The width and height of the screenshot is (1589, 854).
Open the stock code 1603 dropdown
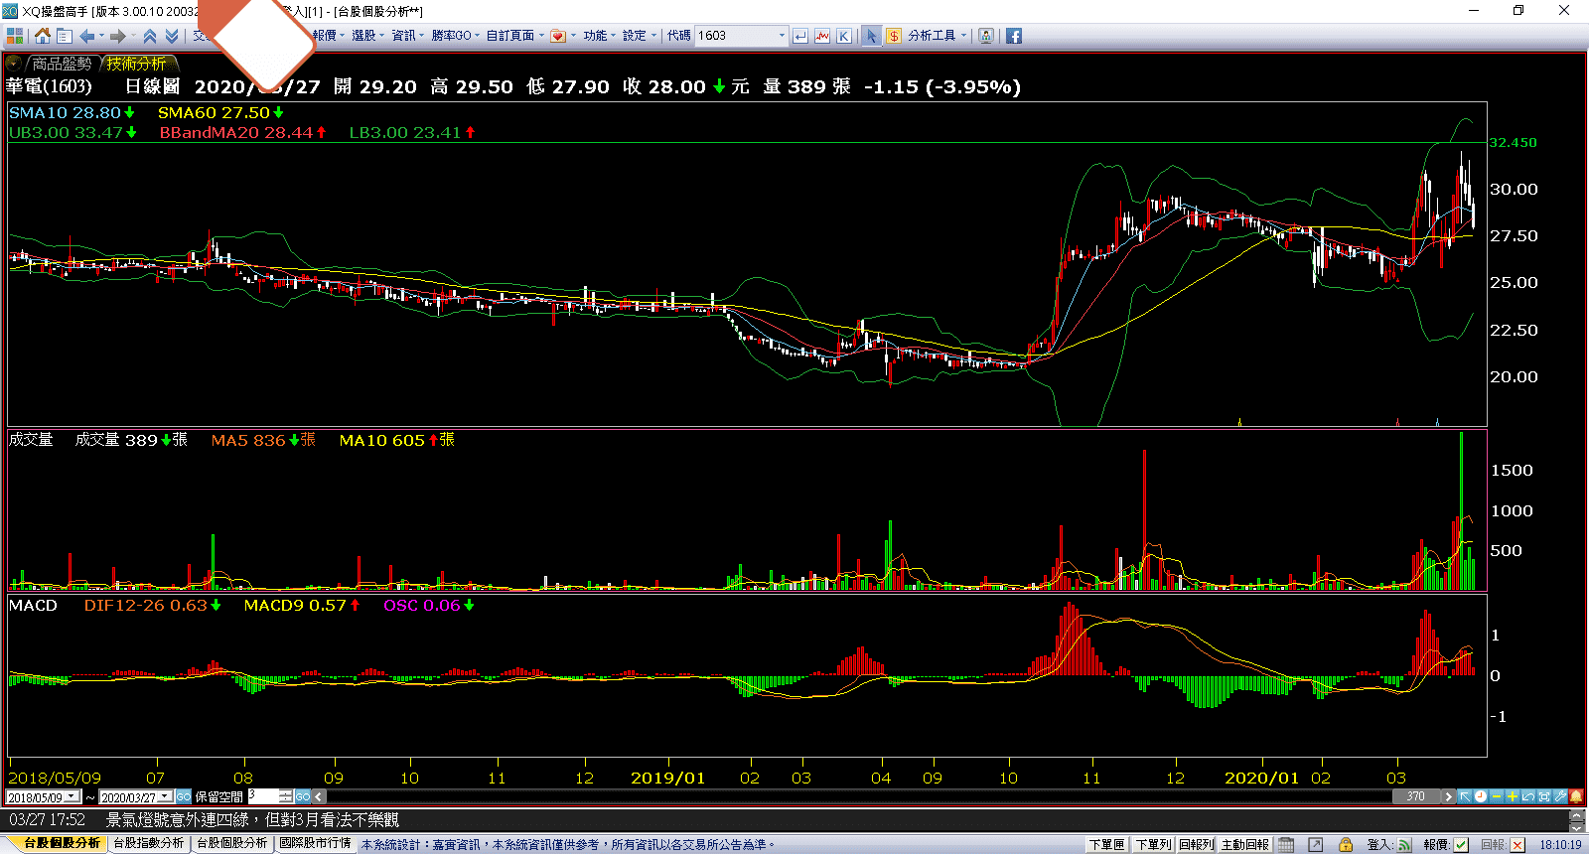(x=782, y=36)
